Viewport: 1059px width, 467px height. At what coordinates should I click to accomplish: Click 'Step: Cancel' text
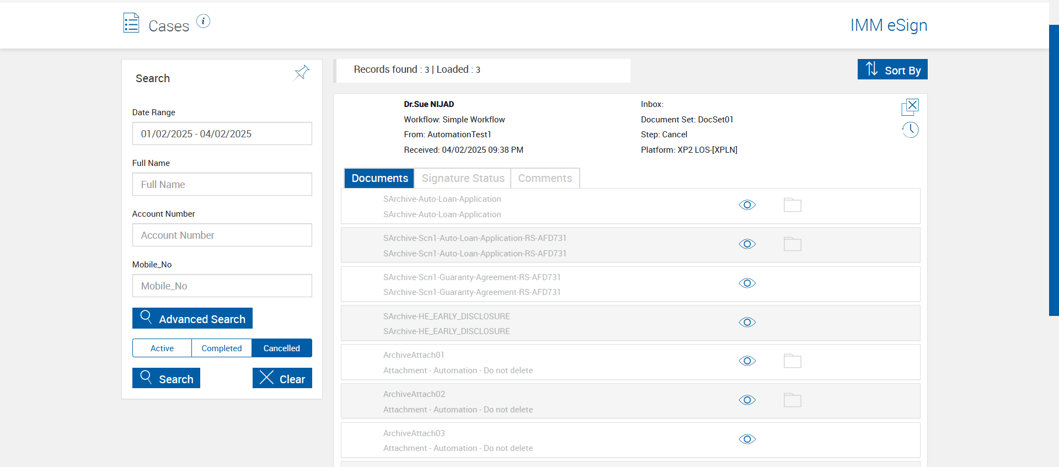pyautogui.click(x=664, y=135)
